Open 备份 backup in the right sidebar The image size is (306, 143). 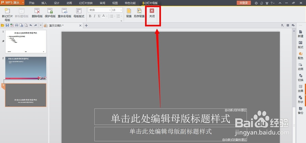(300, 111)
